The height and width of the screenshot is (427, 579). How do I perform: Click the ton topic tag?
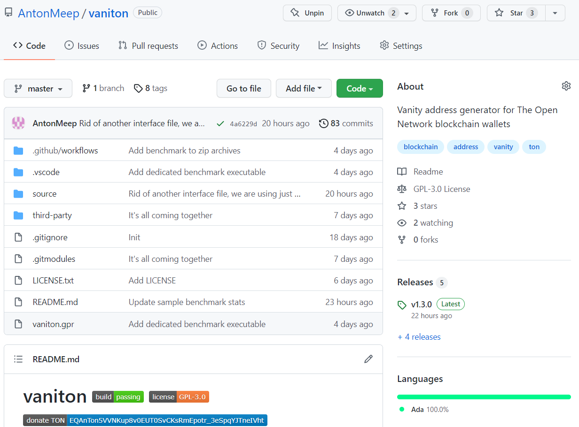(x=534, y=147)
